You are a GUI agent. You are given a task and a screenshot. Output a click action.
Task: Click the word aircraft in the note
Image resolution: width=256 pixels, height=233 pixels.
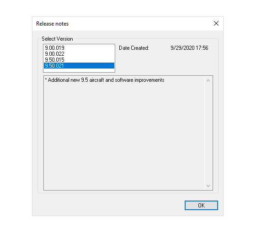(96, 80)
